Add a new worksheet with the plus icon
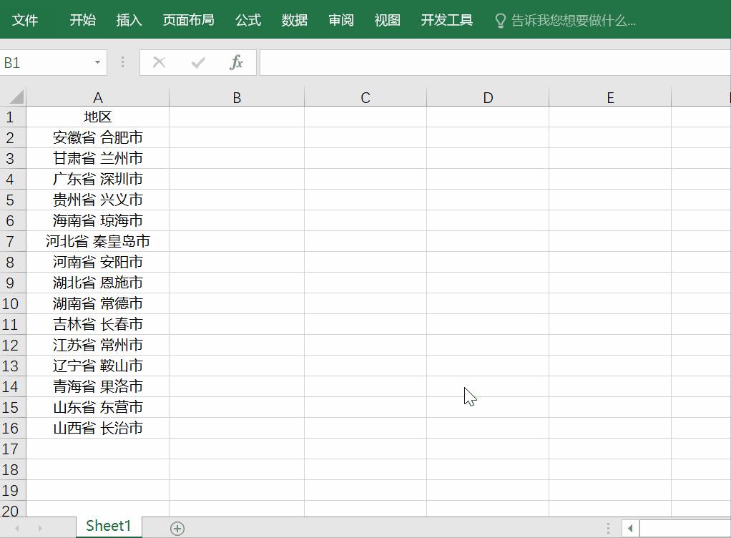The width and height of the screenshot is (731, 538). (x=177, y=527)
